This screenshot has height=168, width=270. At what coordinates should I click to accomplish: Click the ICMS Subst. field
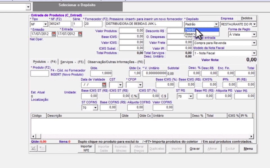tap(131, 48)
